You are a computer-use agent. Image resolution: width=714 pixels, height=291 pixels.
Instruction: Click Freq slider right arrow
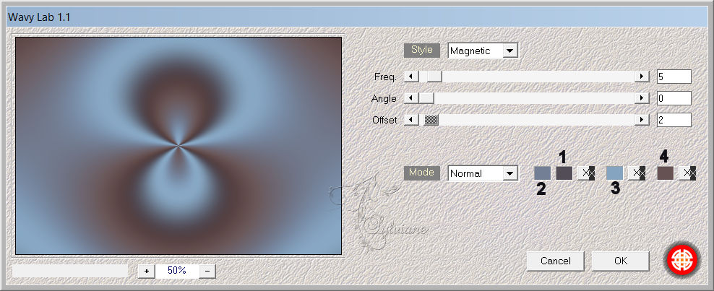[x=642, y=77]
